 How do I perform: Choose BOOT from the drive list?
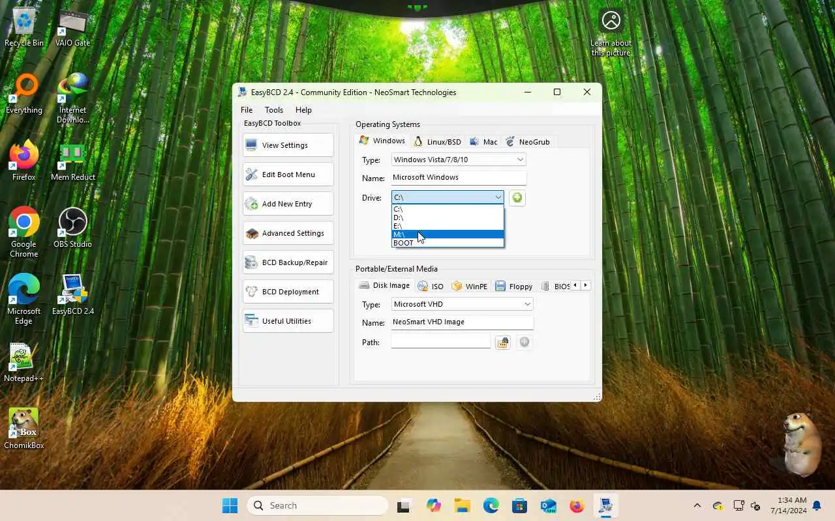[448, 243]
